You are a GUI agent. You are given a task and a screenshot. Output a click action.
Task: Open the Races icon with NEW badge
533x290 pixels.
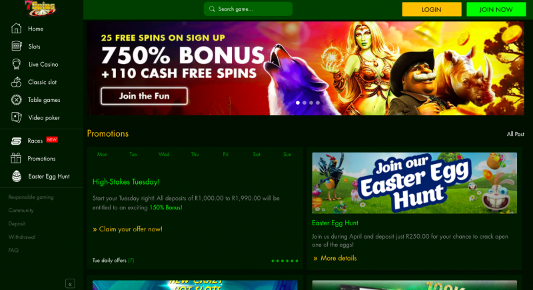click(x=16, y=141)
